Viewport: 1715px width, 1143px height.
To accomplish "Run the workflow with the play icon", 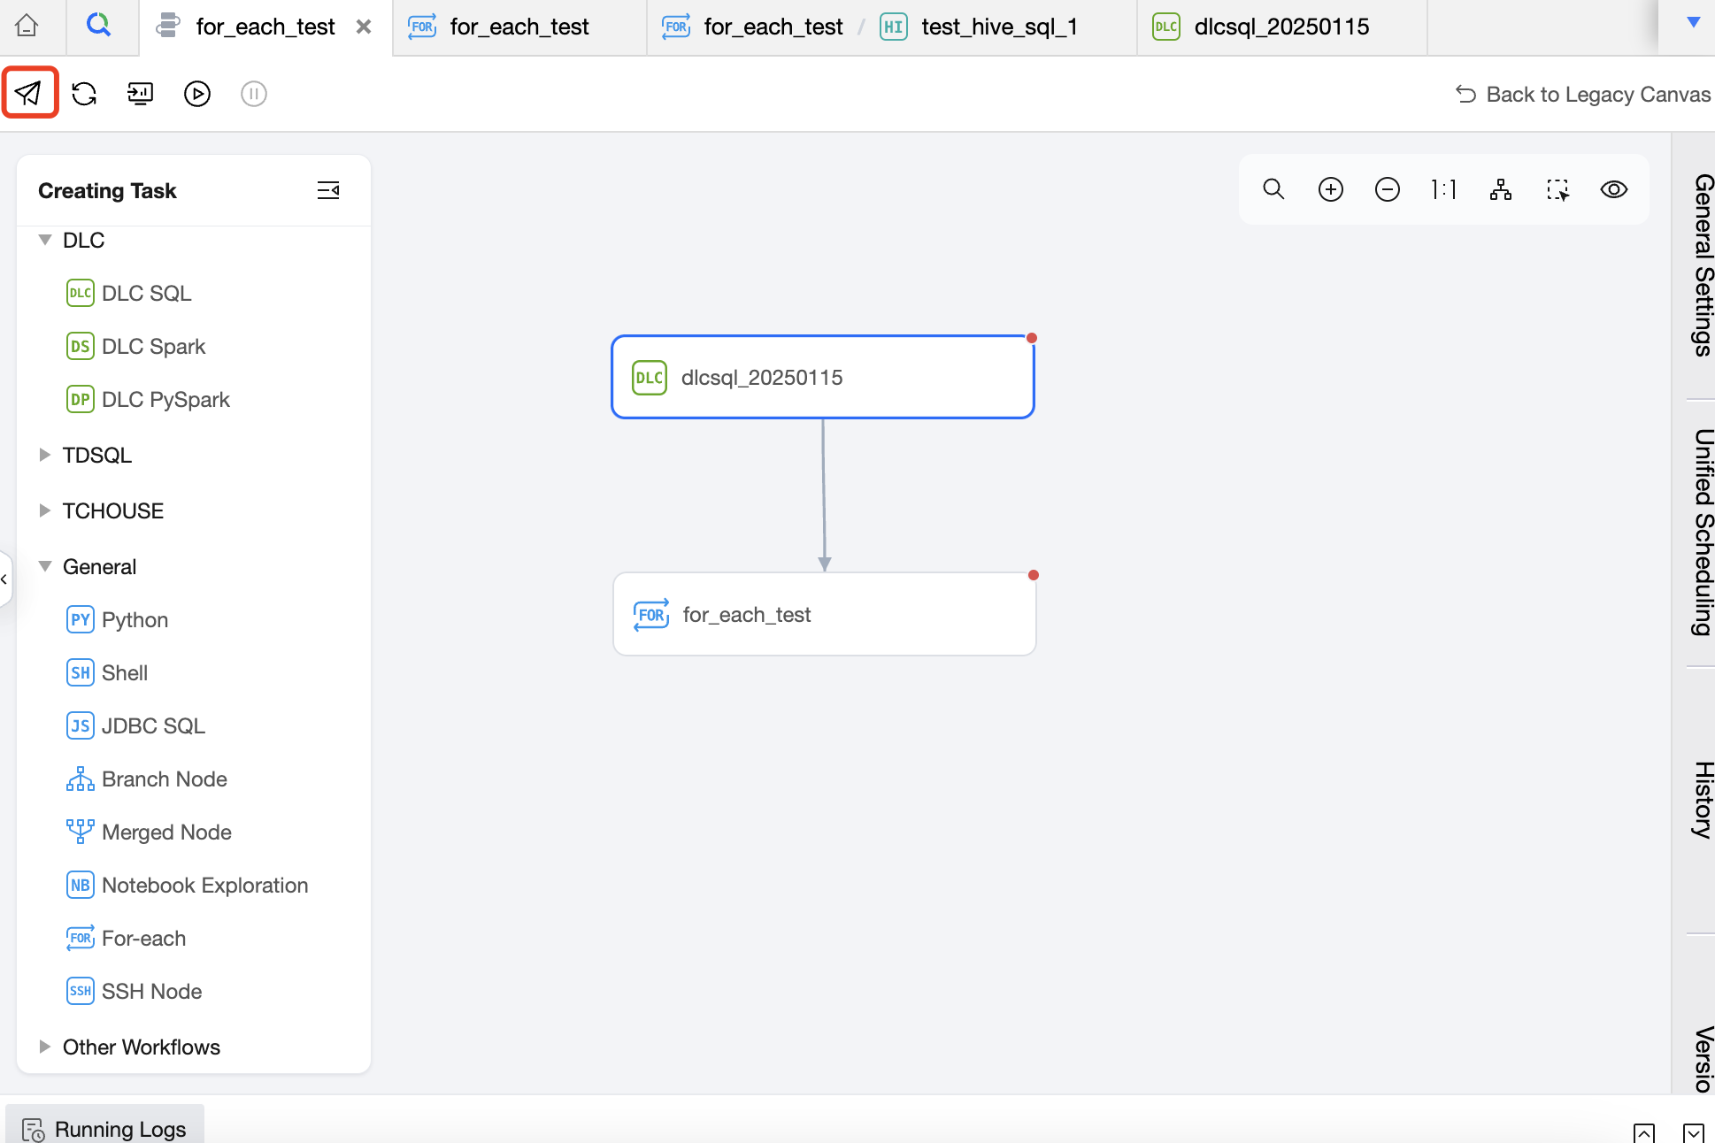I will (x=196, y=93).
